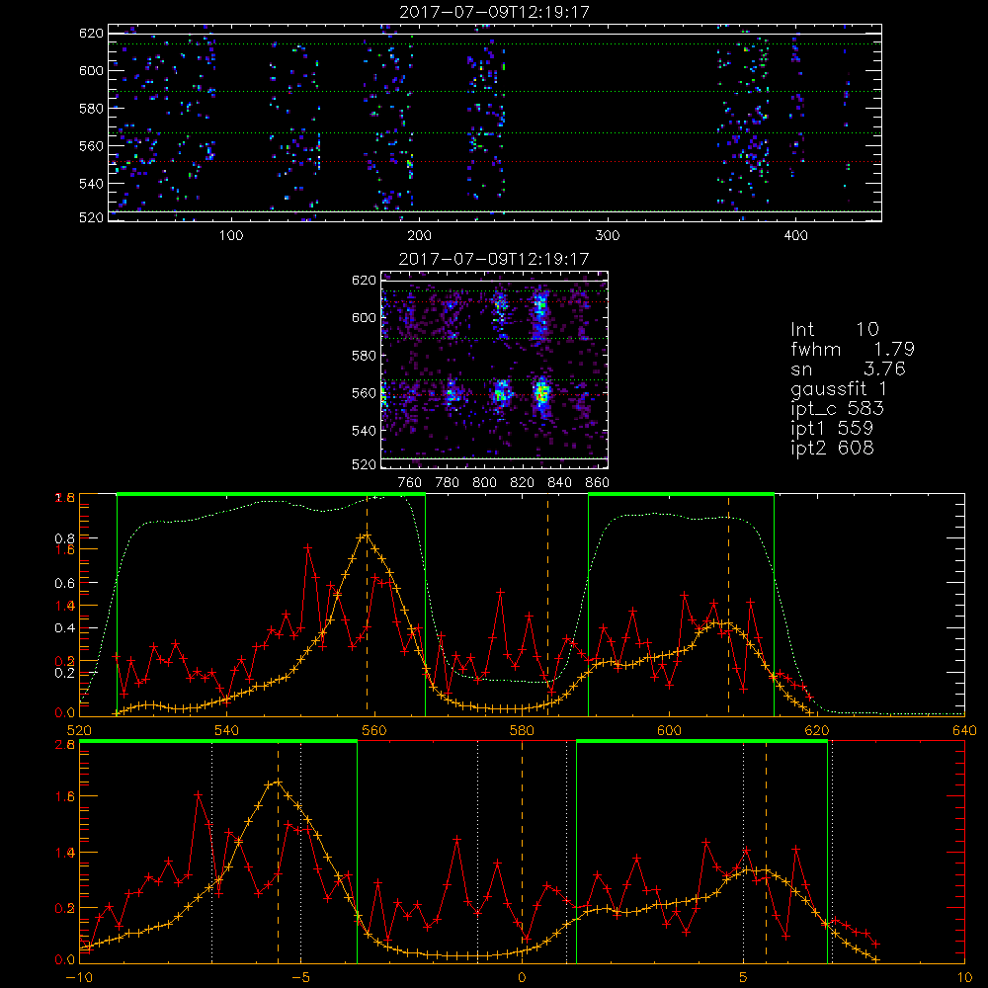Click x-axis label 760 under middle image
Image resolution: width=988 pixels, height=988 pixels.
[x=410, y=483]
